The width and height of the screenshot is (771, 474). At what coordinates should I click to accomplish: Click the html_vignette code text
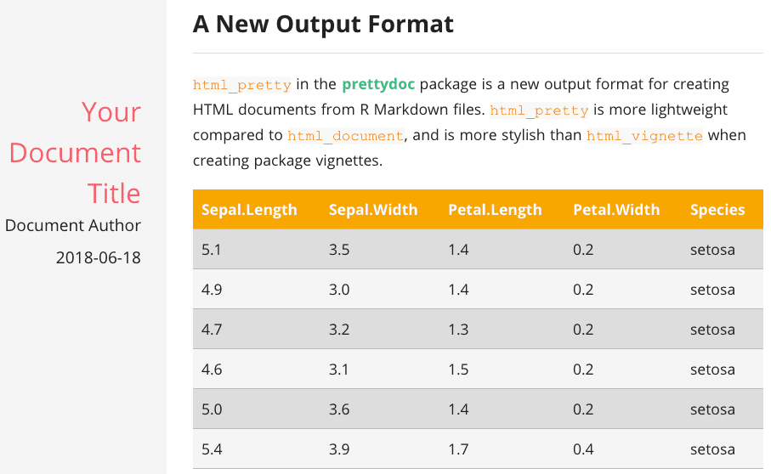[644, 136]
